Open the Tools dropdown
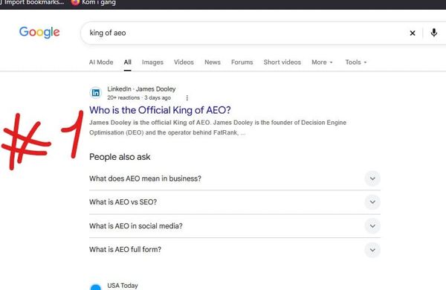The height and width of the screenshot is (290, 446). point(356,62)
